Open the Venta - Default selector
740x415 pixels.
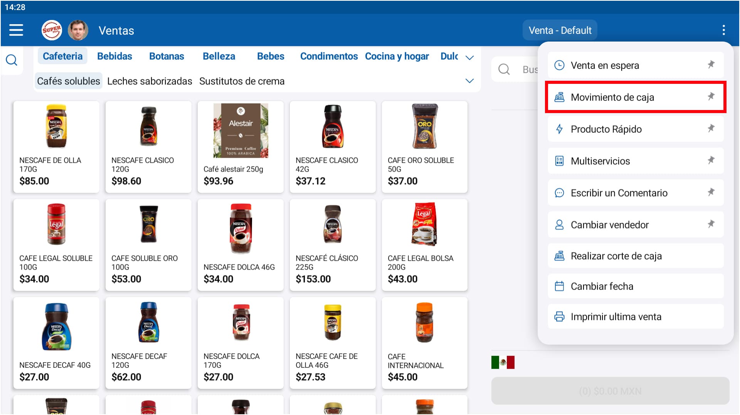pyautogui.click(x=560, y=30)
